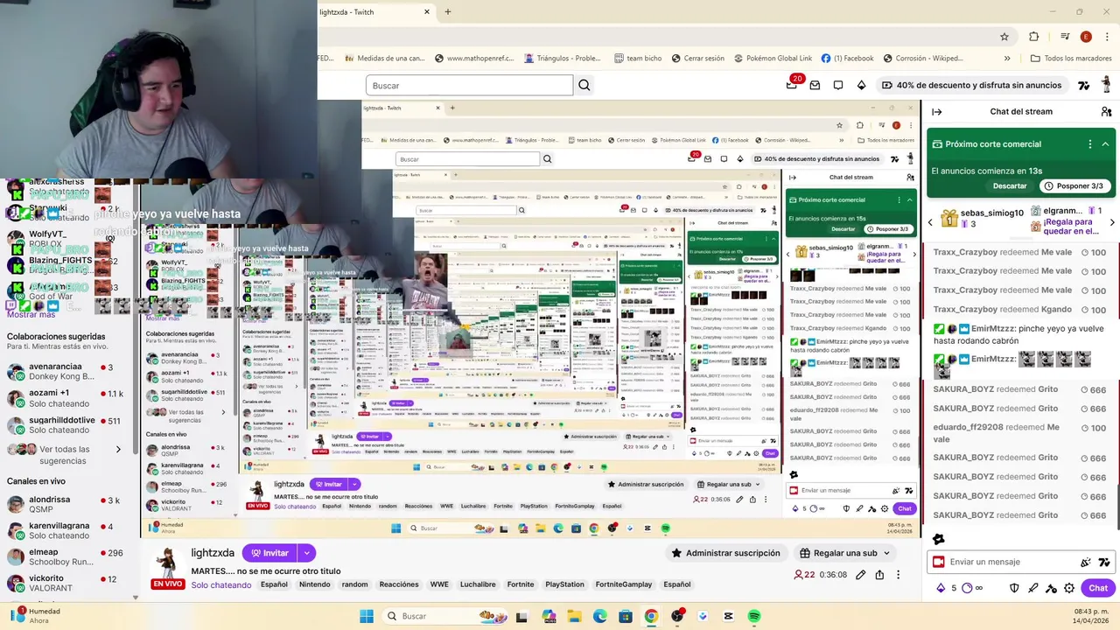Click 40% de descuento ad-free offer button

pyautogui.click(x=971, y=86)
